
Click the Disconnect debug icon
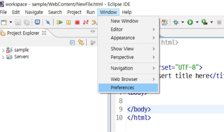tap(86, 22)
